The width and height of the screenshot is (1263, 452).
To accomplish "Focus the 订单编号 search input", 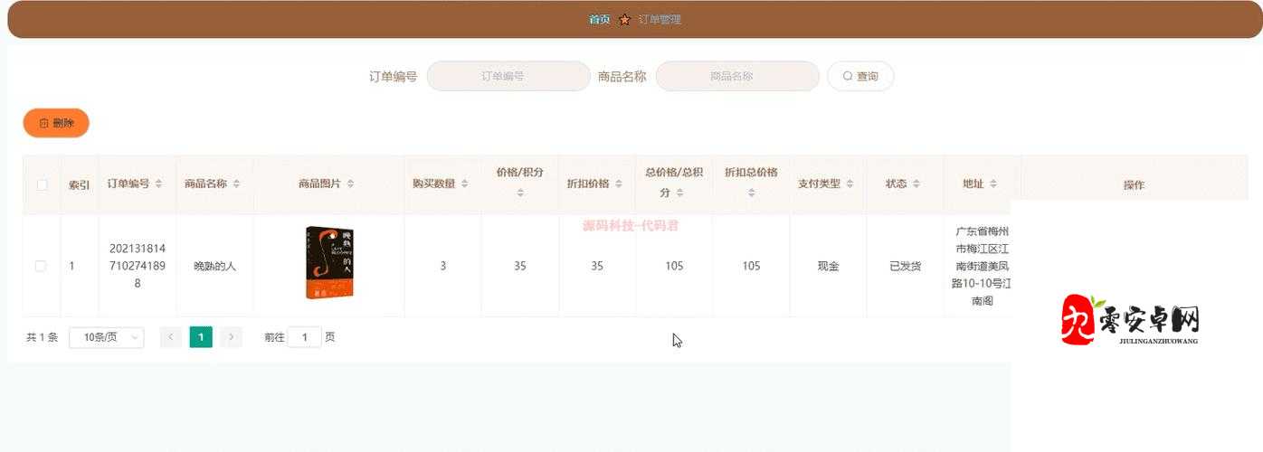I will pyautogui.click(x=508, y=76).
